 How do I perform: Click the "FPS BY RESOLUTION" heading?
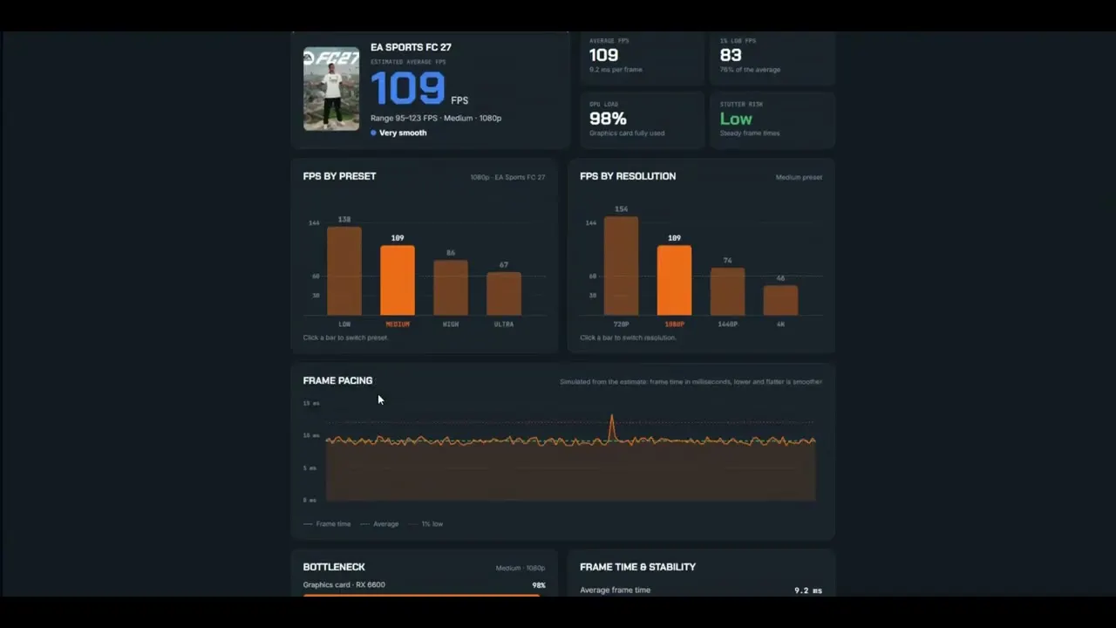click(x=628, y=176)
